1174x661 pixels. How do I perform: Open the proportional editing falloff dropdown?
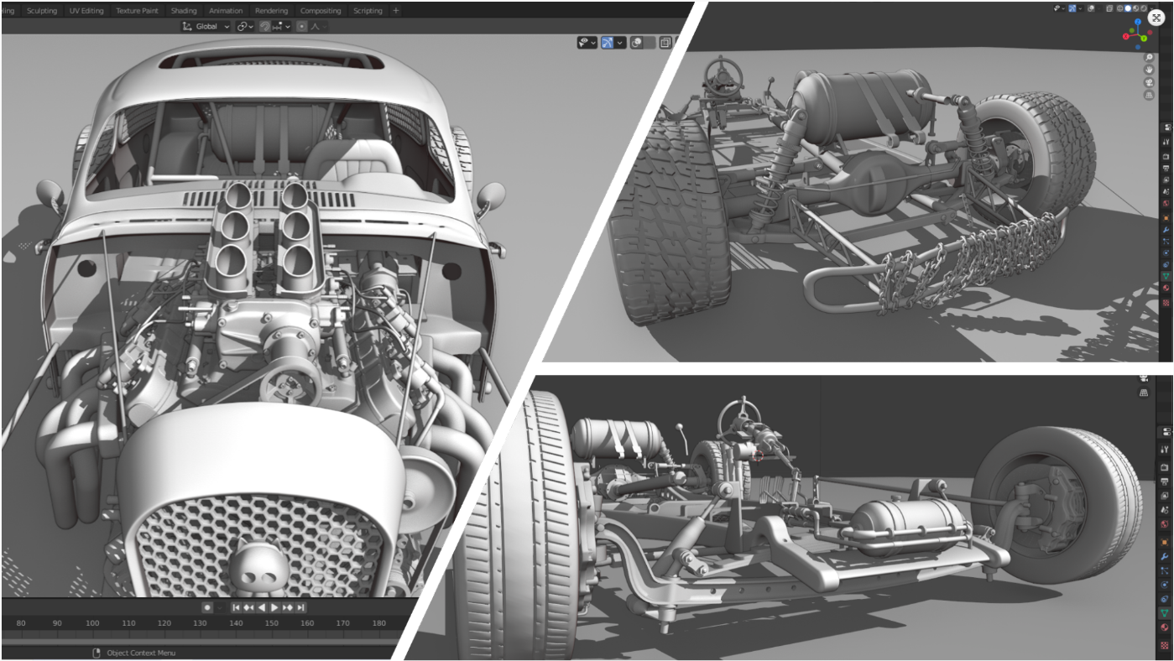click(x=318, y=26)
